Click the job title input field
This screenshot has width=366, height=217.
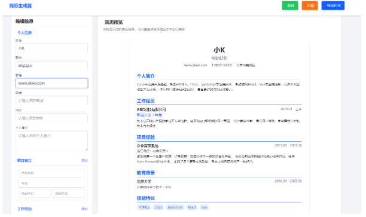[x=51, y=66]
